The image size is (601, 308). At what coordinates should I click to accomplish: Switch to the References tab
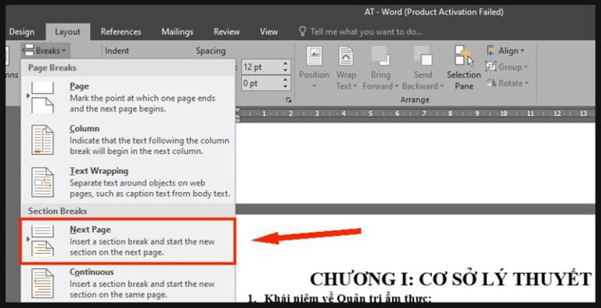121,32
